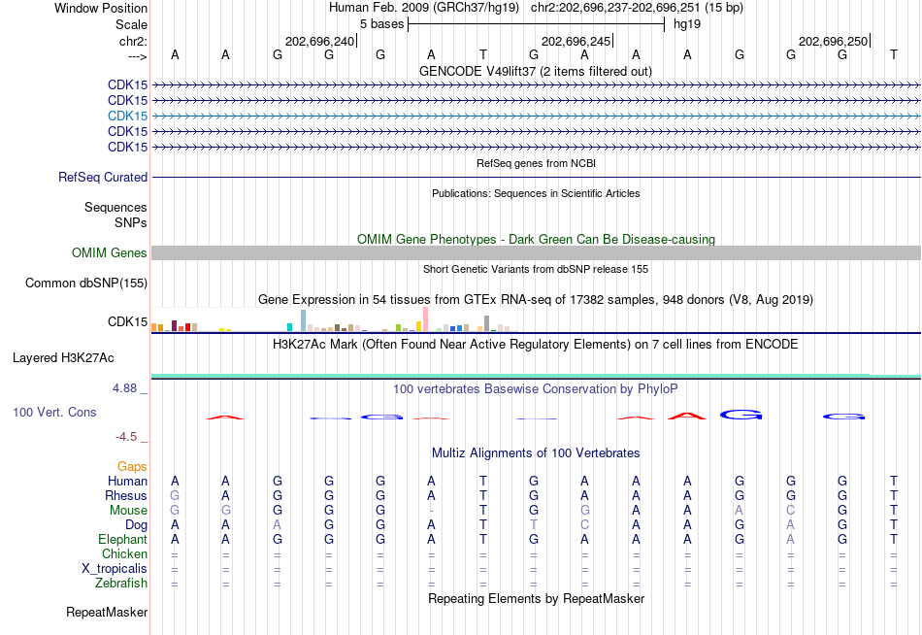This screenshot has height=635, width=922.
Task: Click the tall pink bar in GTEx chart
Action: point(425,319)
